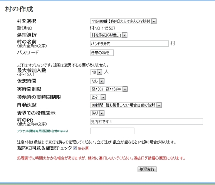Click the arrow of the 村を選択 combo box

pyautogui.click(x=154, y=22)
